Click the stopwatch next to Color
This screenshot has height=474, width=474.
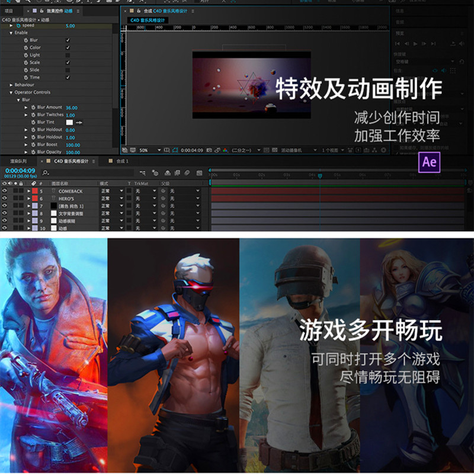click(x=25, y=47)
